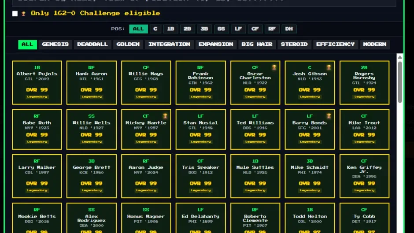Pick Willie Wells player card

91,129
